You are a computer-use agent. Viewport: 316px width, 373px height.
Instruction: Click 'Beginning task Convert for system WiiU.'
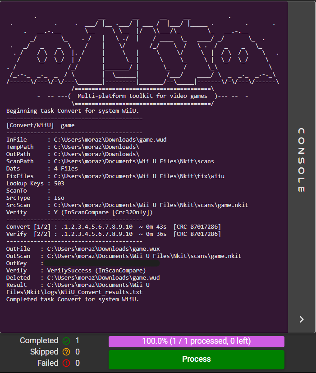pos(73,111)
